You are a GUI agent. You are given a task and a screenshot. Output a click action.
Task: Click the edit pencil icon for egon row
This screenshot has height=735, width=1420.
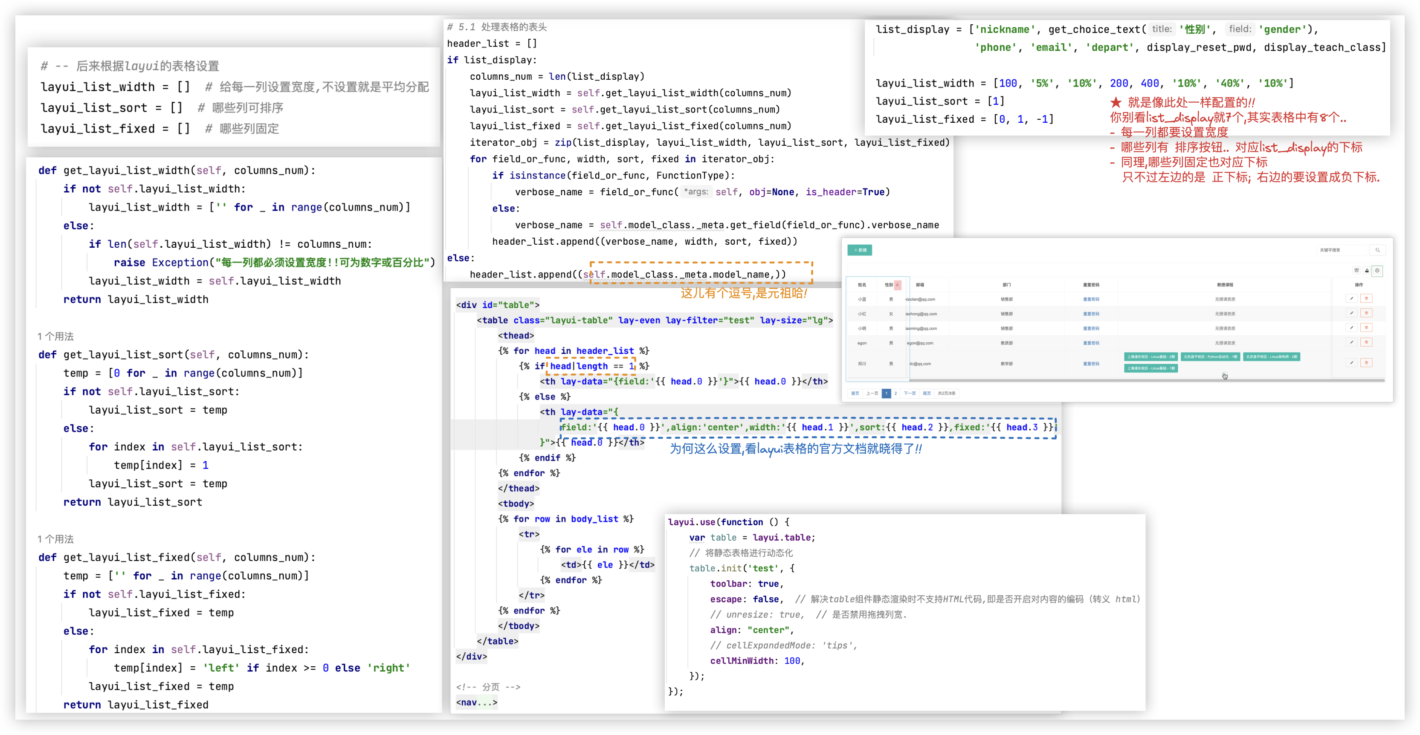[1352, 342]
